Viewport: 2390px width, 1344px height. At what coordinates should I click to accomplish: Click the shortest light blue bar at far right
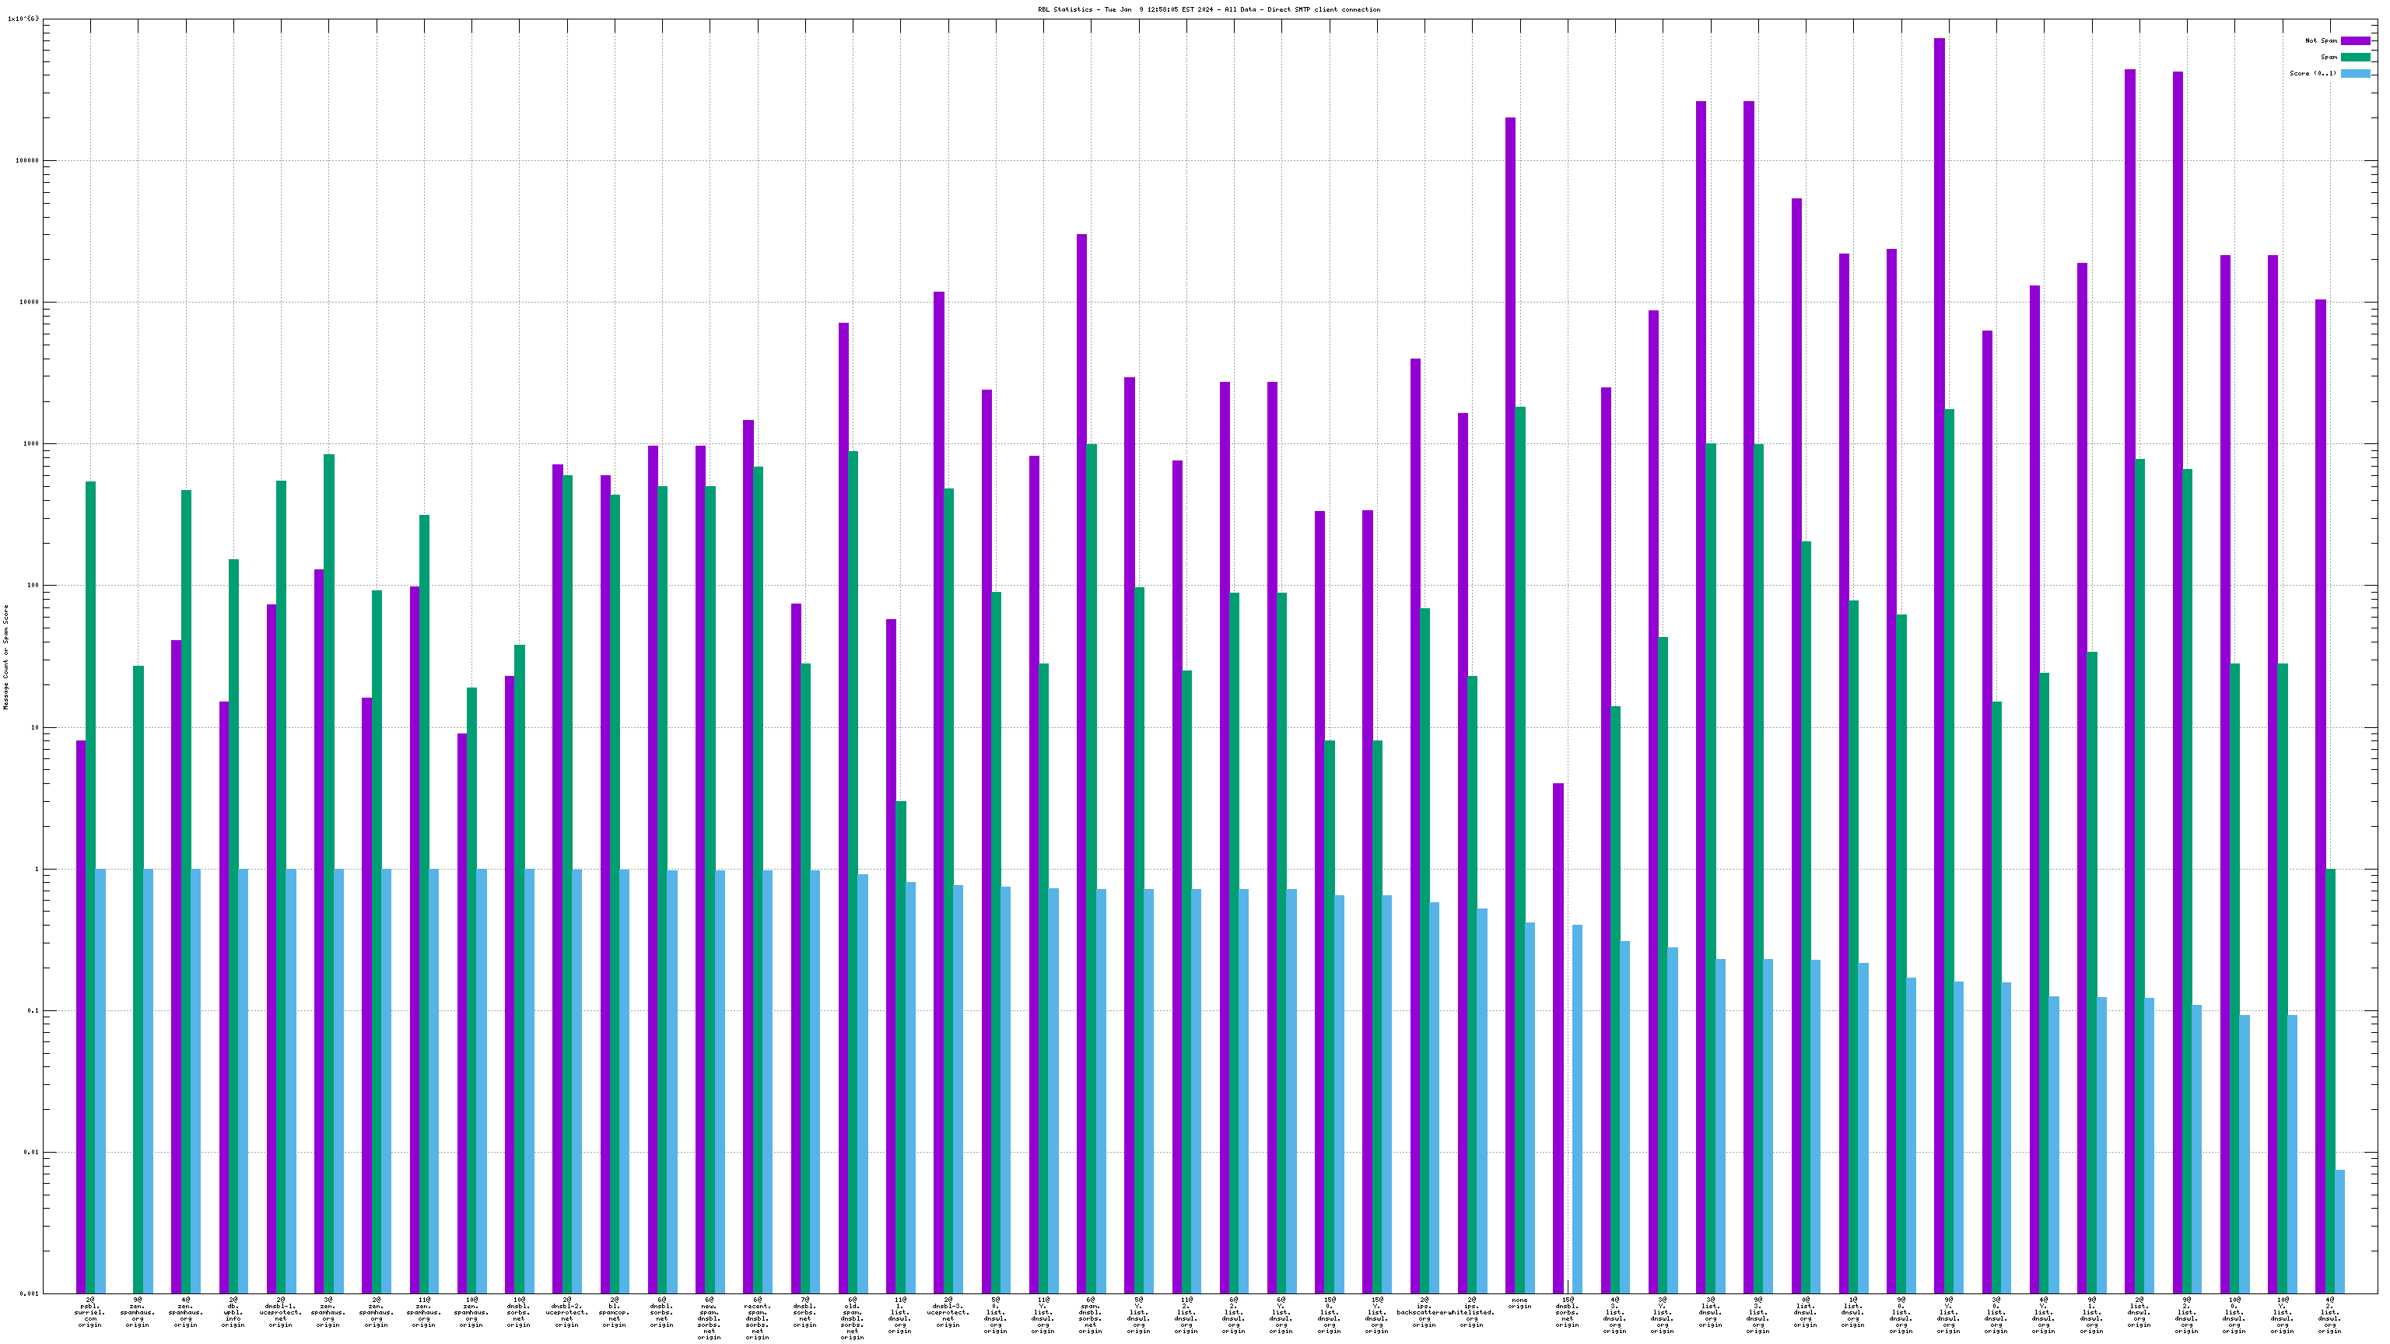2340,1232
